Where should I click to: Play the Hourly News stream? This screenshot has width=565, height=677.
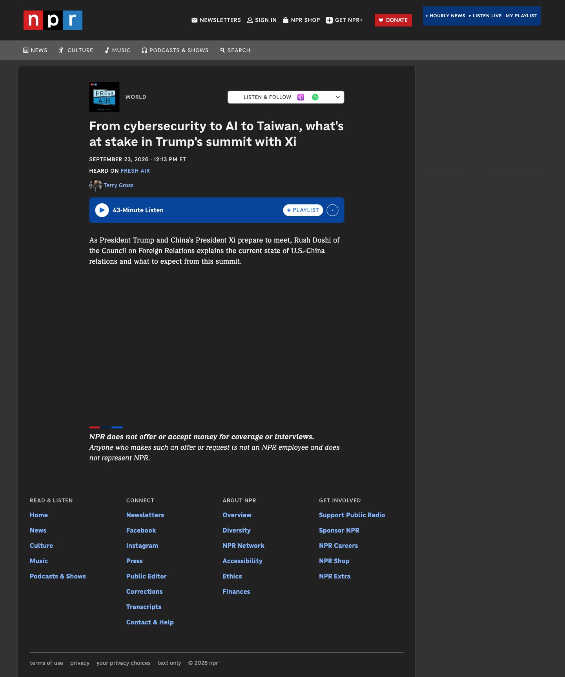coord(446,16)
